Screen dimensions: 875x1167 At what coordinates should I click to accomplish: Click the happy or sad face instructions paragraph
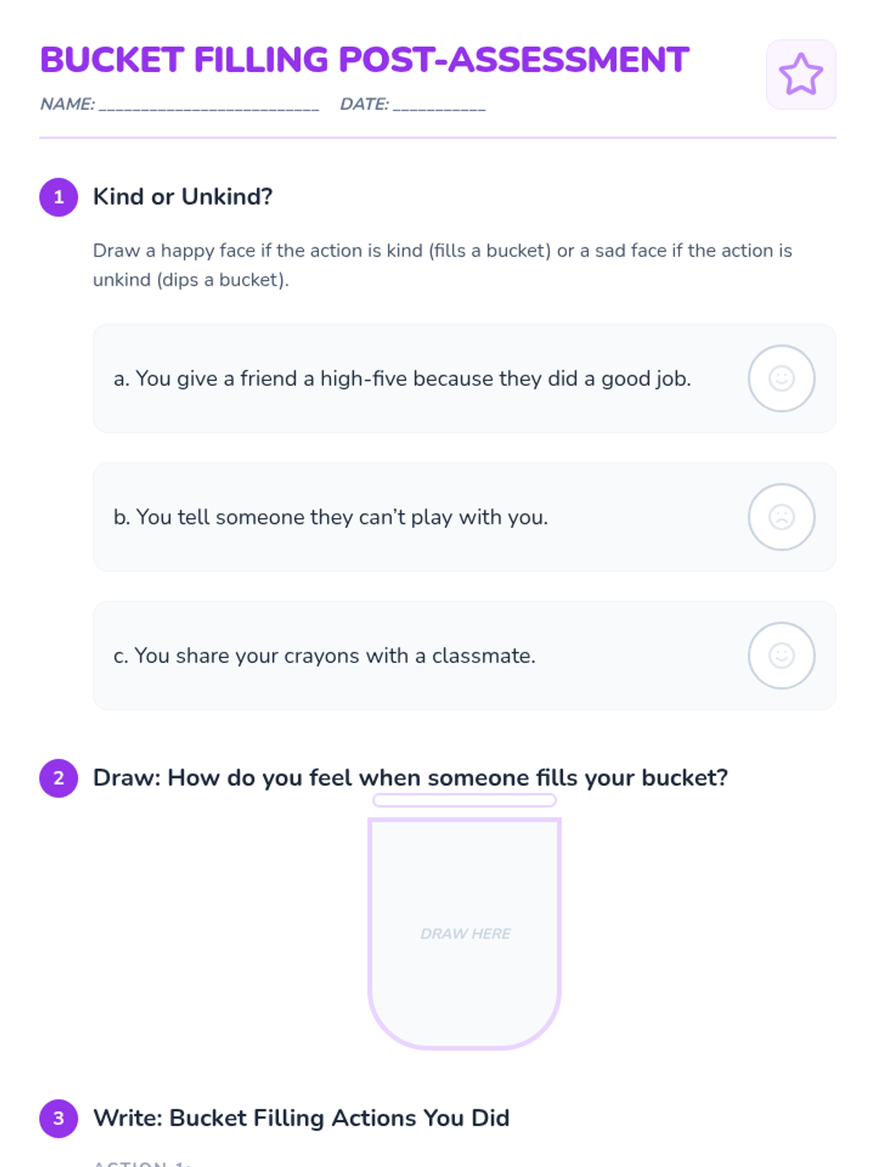pyautogui.click(x=442, y=265)
